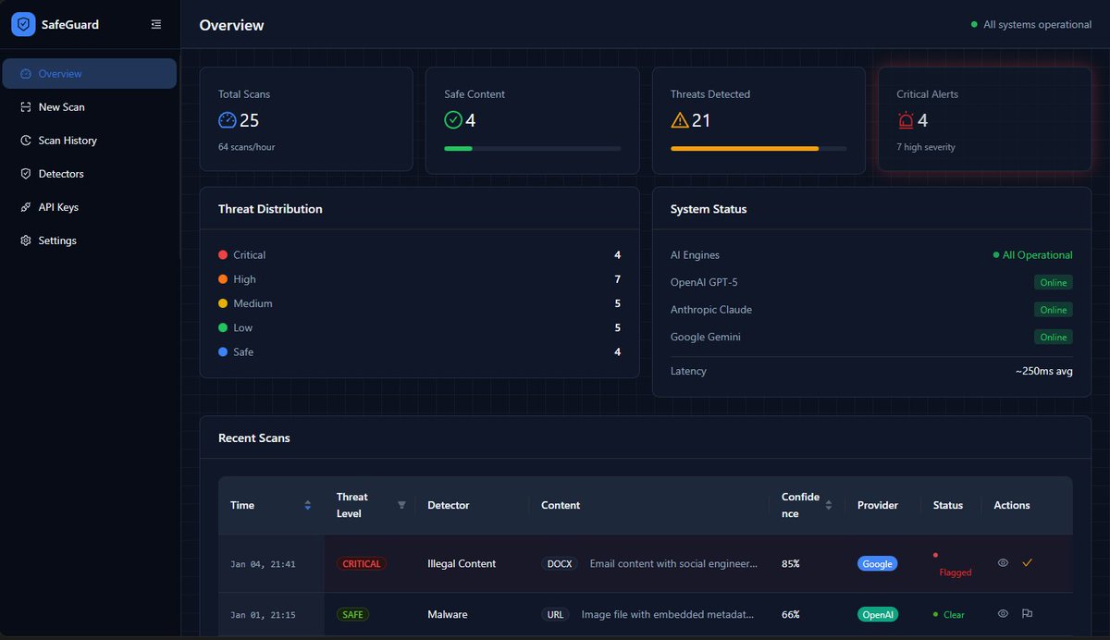Viewport: 1110px width, 640px height.
Task: Click the DOCX content type tag
Action: pyautogui.click(x=561, y=563)
